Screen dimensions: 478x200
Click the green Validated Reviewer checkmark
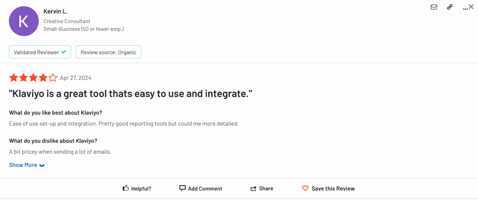pyautogui.click(x=64, y=52)
